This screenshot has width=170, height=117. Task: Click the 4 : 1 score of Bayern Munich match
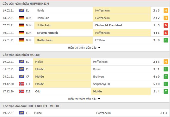[156, 33]
